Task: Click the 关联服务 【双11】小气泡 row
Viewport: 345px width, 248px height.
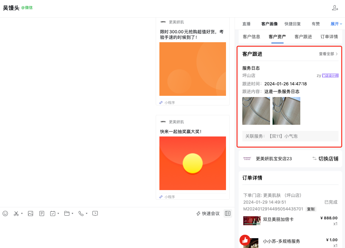Action: (290, 136)
